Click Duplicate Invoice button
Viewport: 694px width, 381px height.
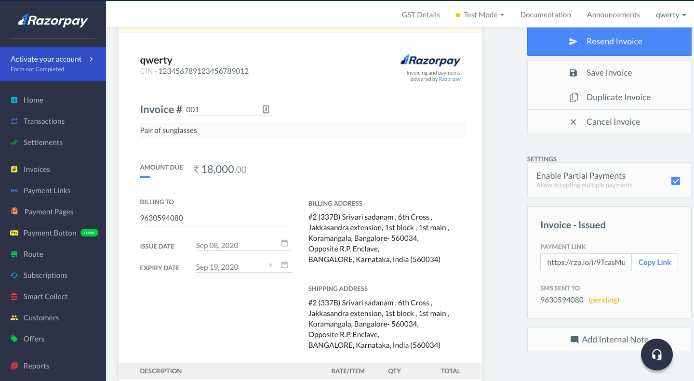[609, 97]
